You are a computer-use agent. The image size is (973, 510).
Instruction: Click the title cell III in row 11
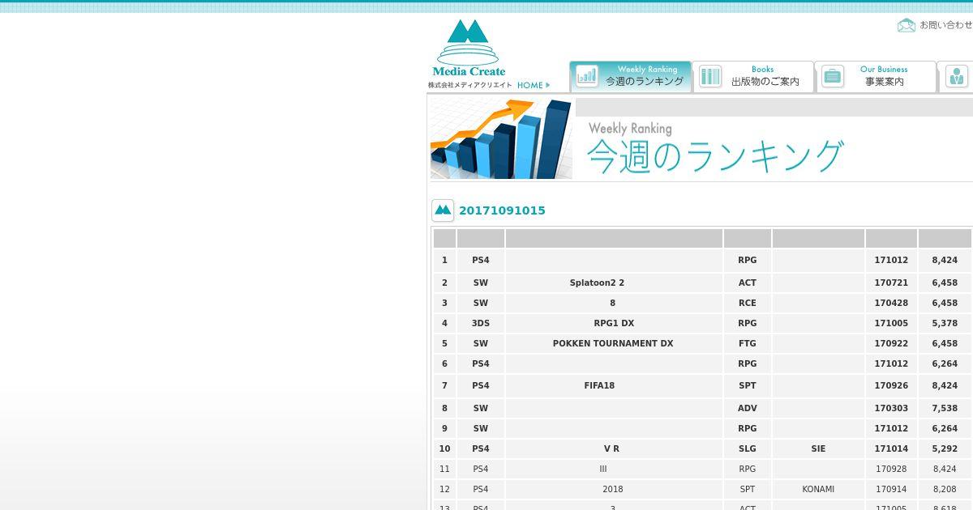[x=614, y=469]
